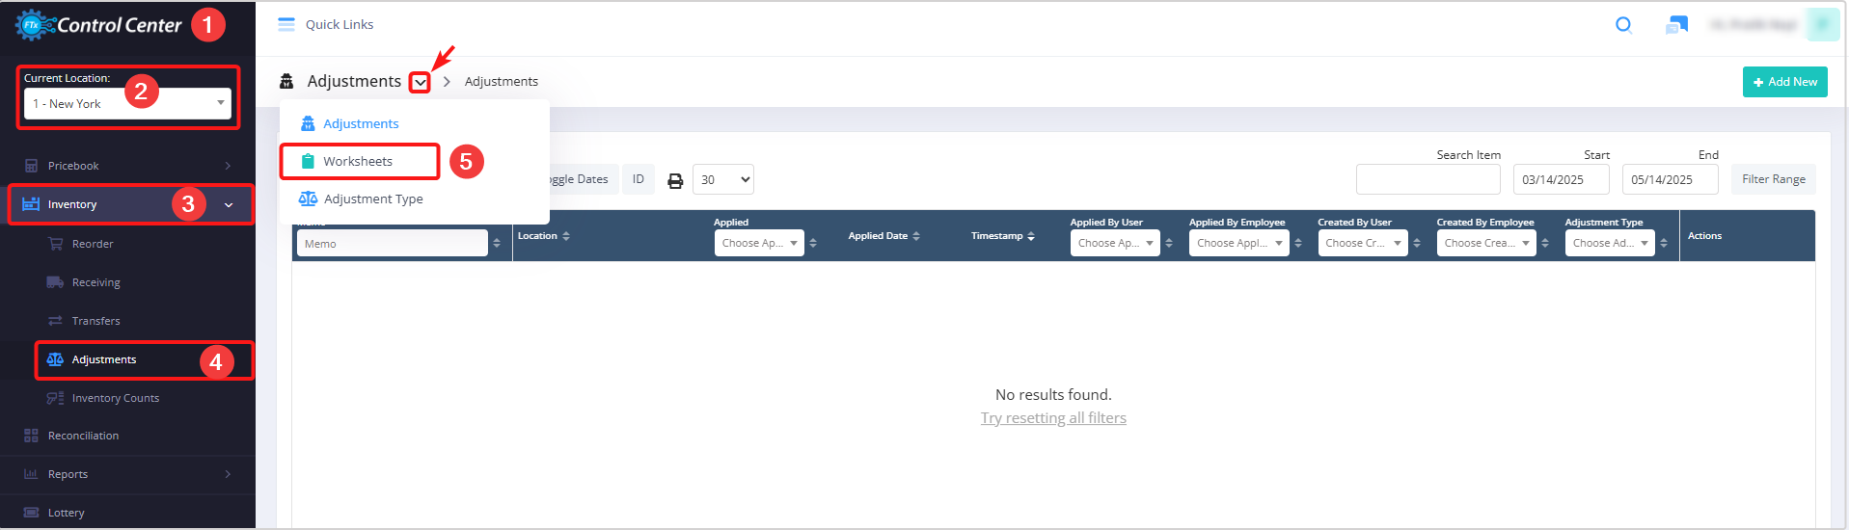Click the Adjustment Type scale icon
The height and width of the screenshot is (530, 1849).
click(x=308, y=199)
